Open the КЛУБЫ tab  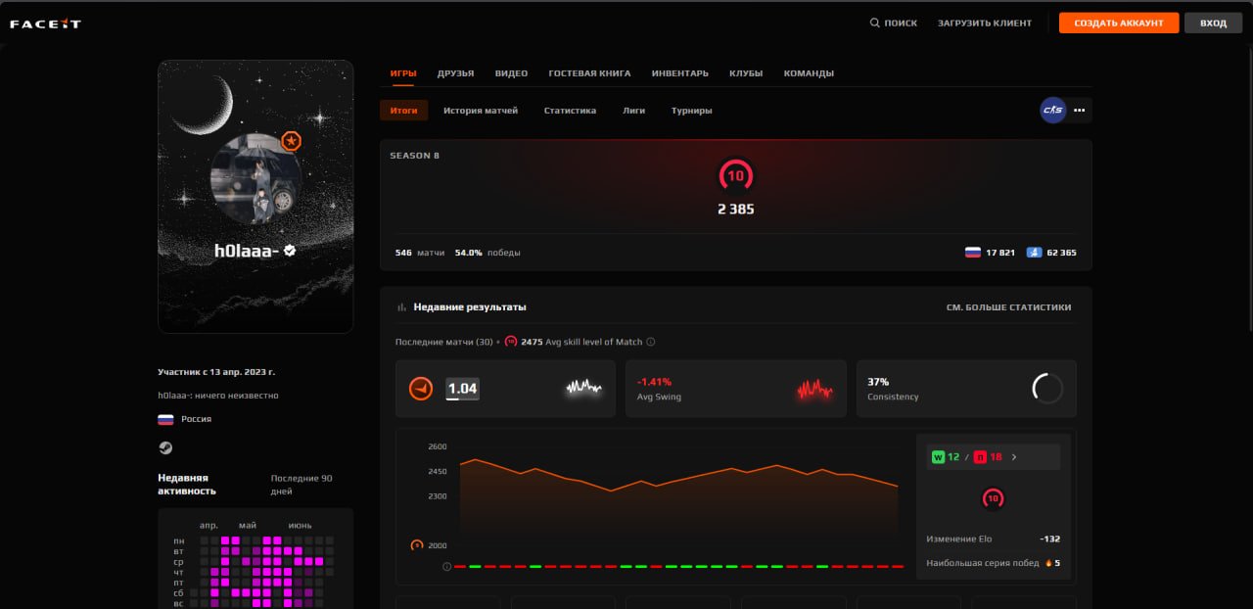(x=746, y=73)
